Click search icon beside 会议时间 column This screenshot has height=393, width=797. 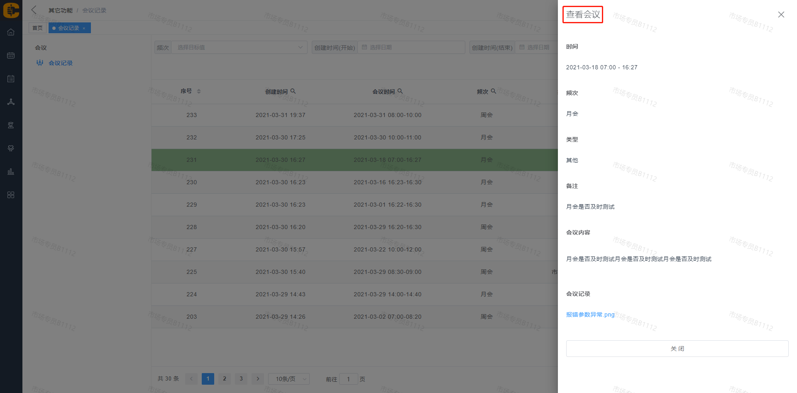coord(400,91)
